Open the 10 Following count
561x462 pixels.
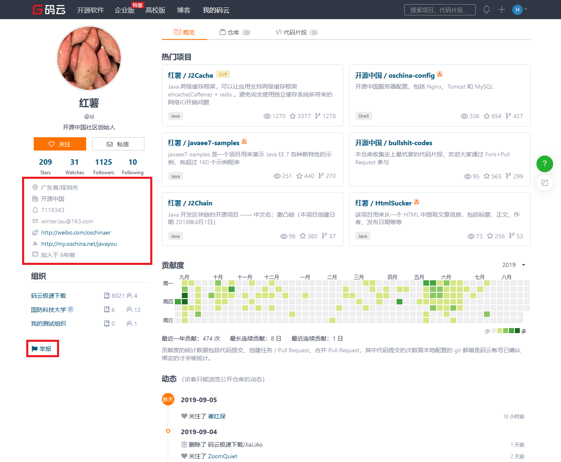point(133,166)
